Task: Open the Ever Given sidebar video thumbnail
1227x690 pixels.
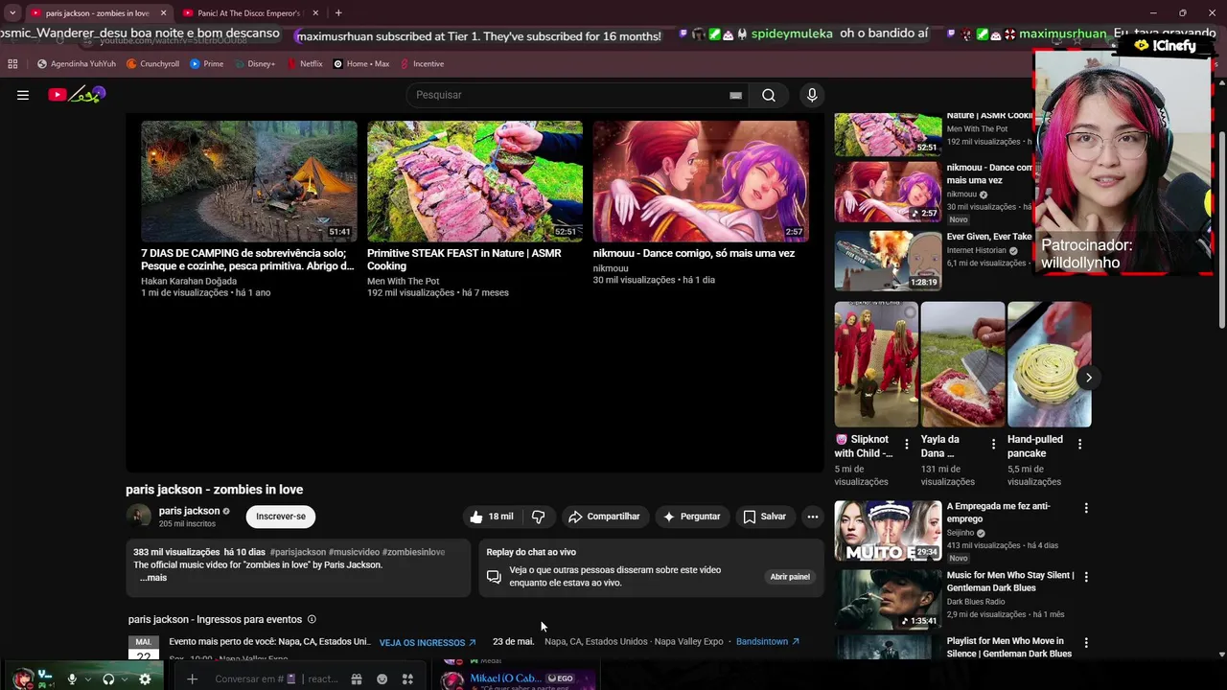Action: (888, 260)
